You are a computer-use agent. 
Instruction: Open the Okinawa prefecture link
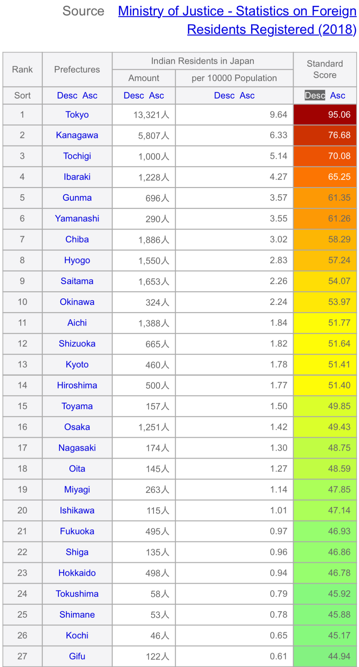pyautogui.click(x=77, y=302)
